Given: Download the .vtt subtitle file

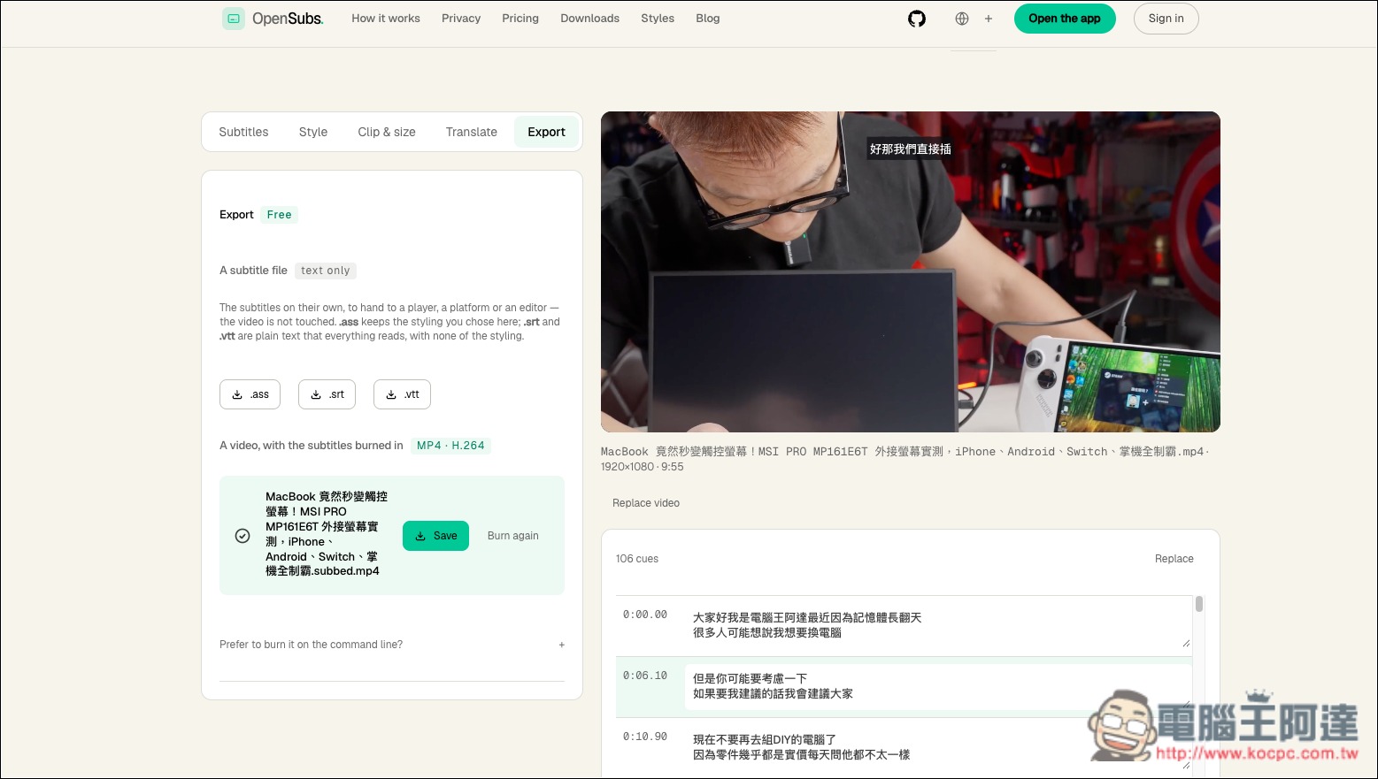Looking at the screenshot, I should tap(402, 394).
